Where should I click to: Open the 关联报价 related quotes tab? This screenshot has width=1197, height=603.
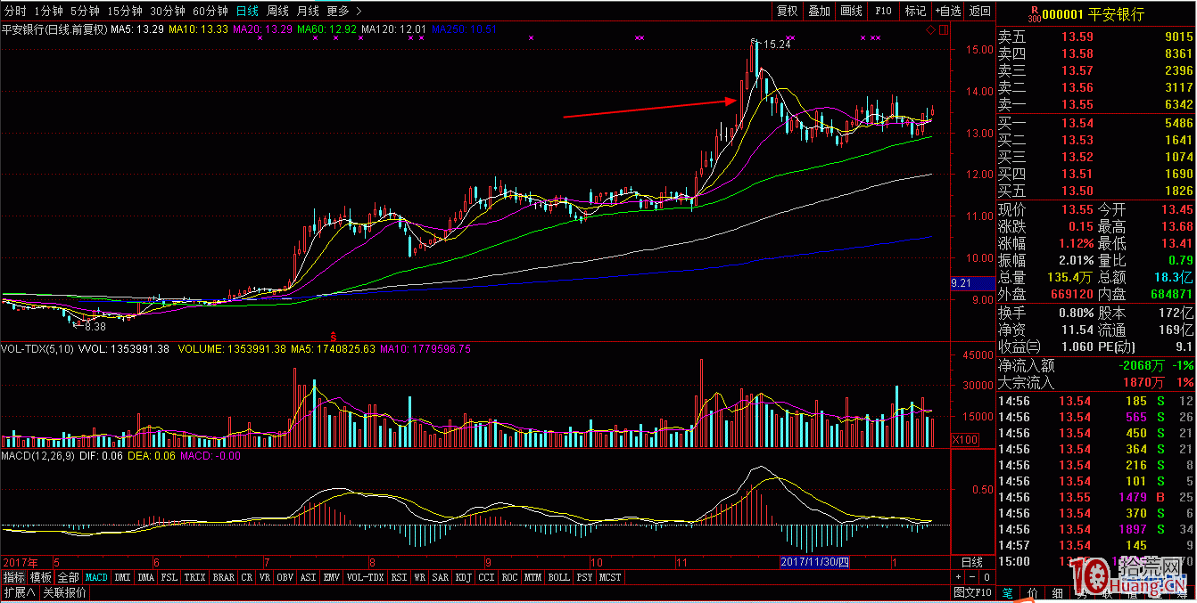point(65,592)
